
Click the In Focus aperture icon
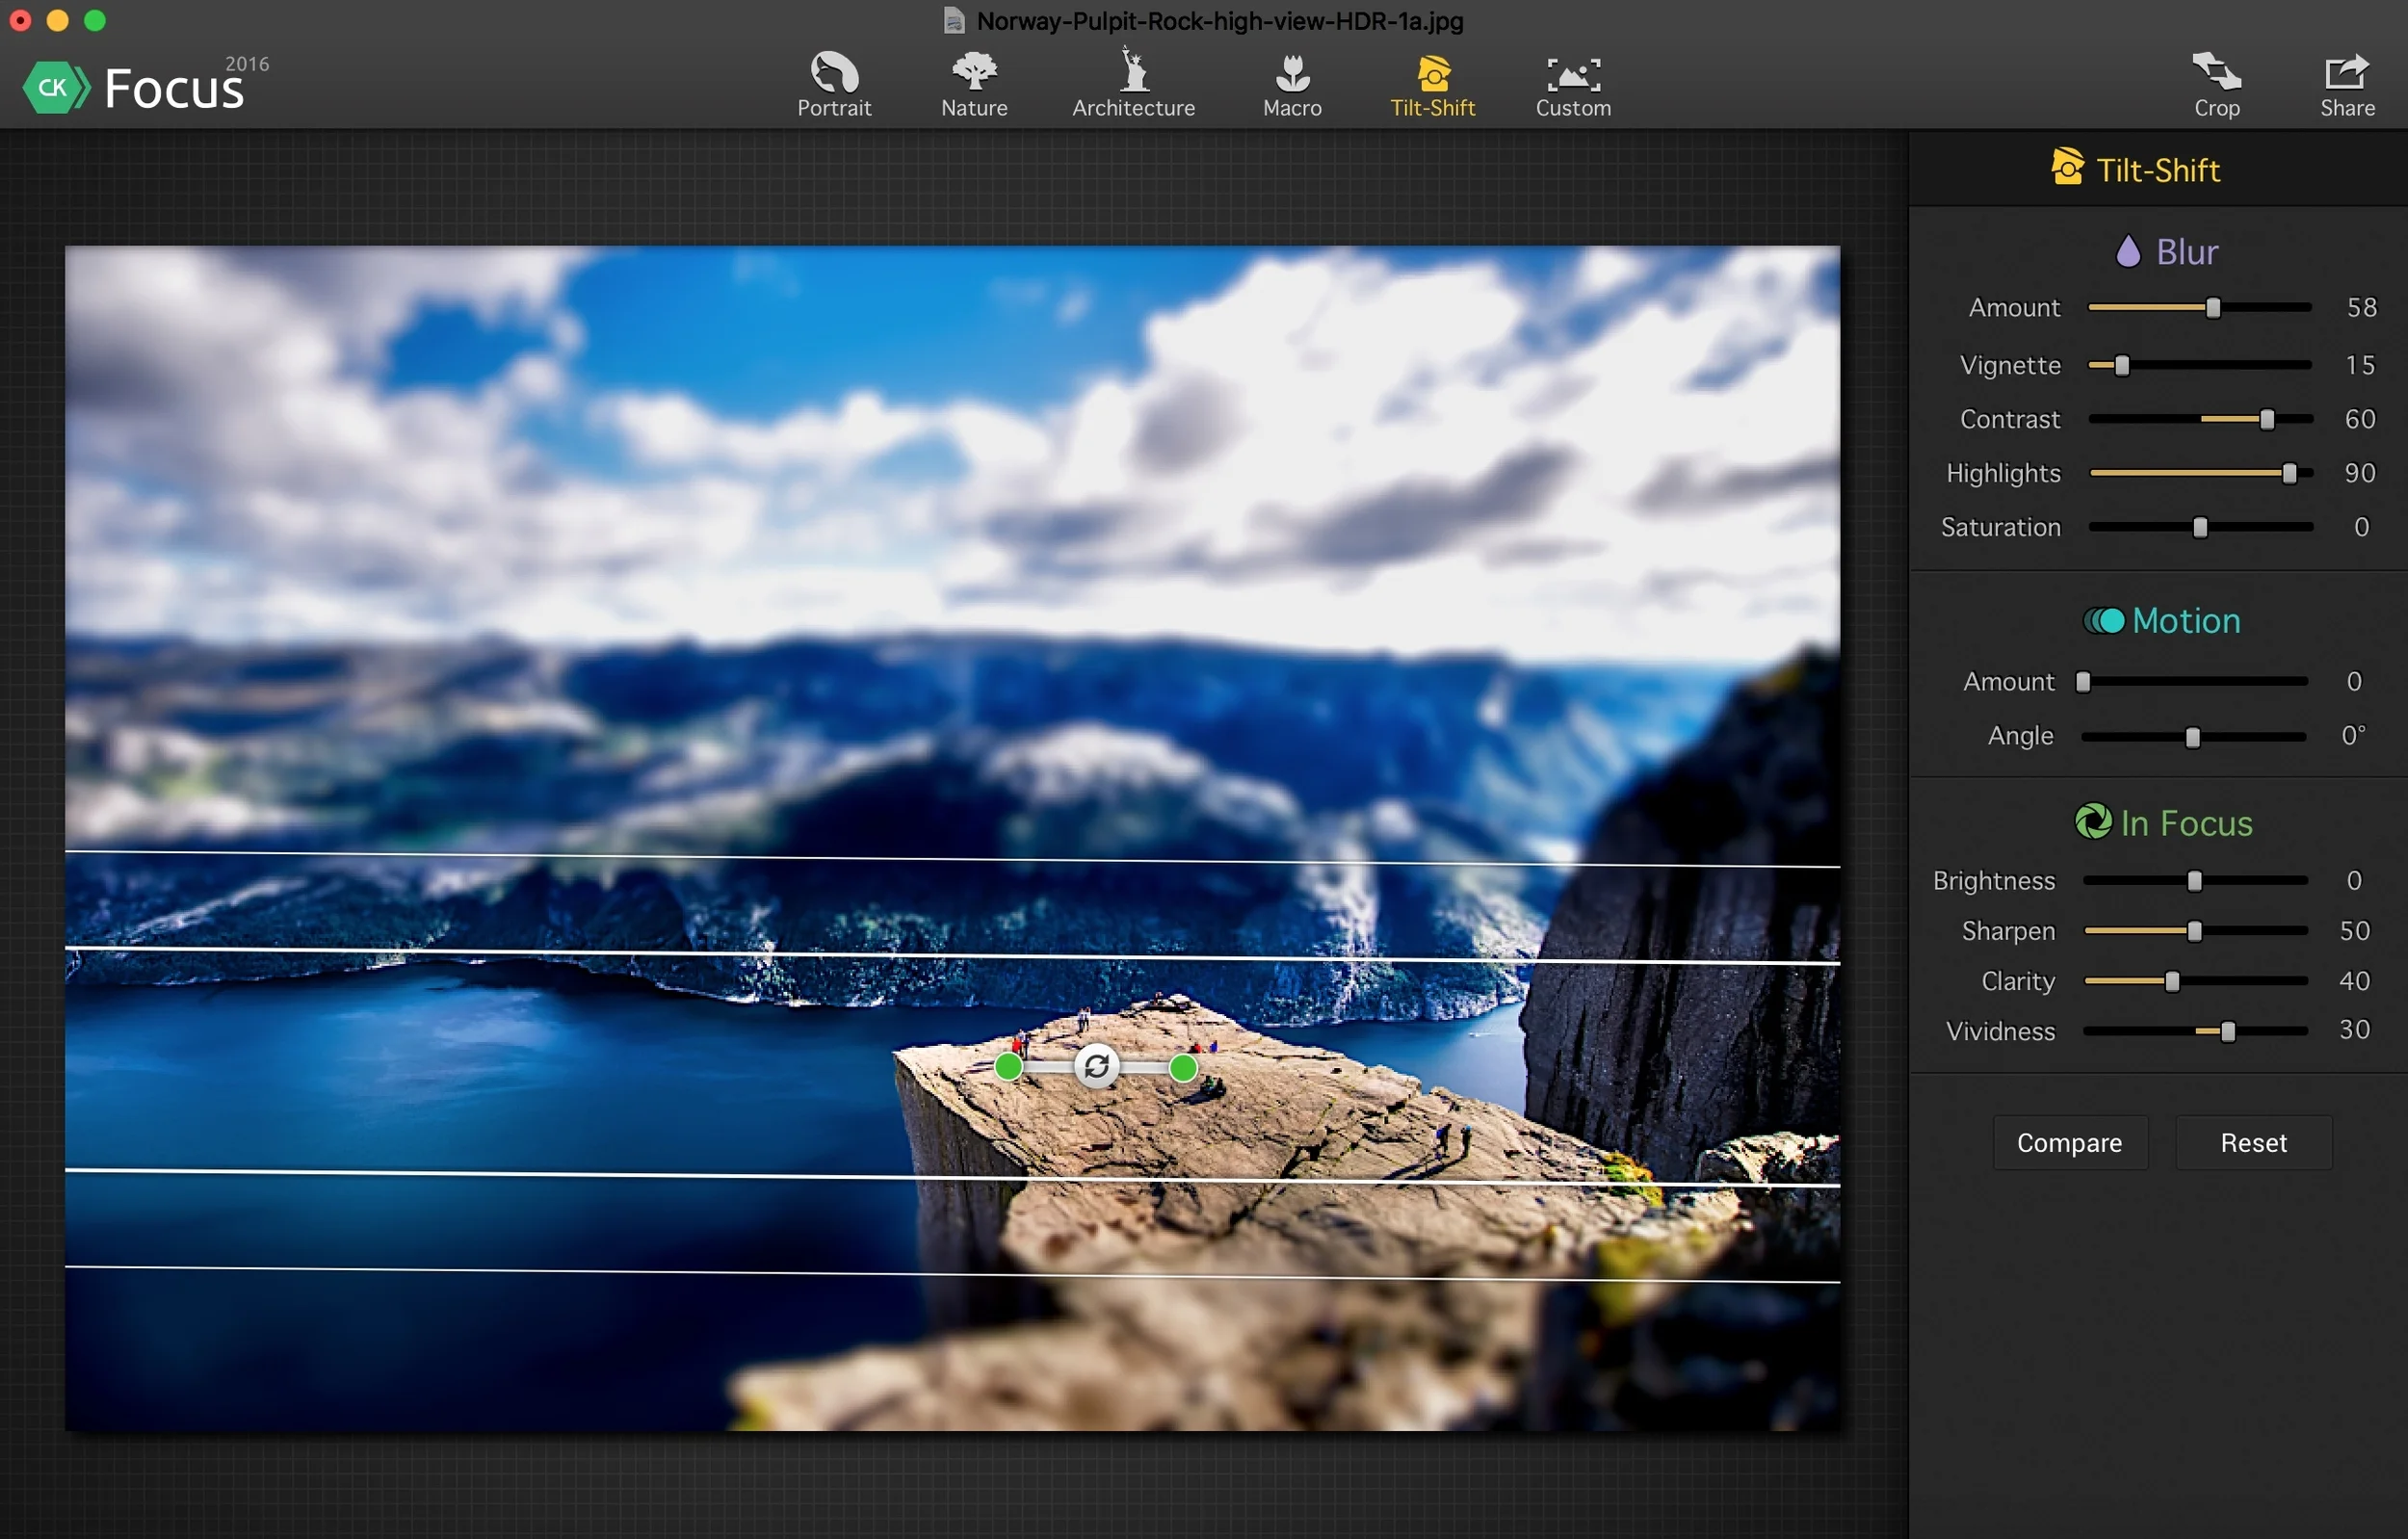2092,822
